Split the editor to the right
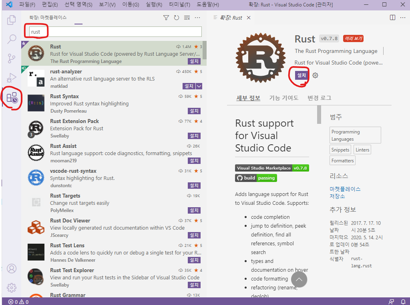This screenshot has height=305, width=410. click(x=392, y=18)
